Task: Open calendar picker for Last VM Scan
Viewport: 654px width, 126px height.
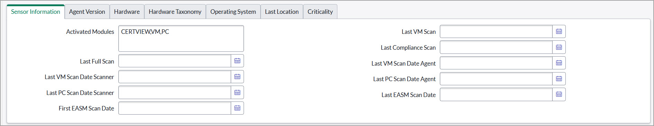Action: tap(559, 31)
